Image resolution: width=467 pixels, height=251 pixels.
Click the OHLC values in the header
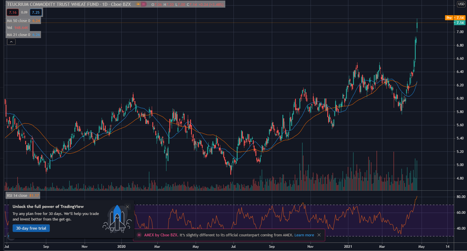coord(188,4)
